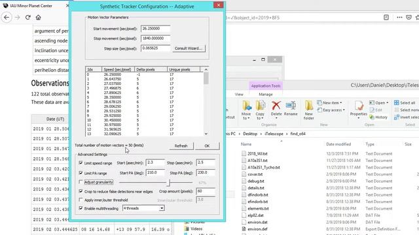Click the Start movement input field
419x235 pixels.
click(155, 29)
